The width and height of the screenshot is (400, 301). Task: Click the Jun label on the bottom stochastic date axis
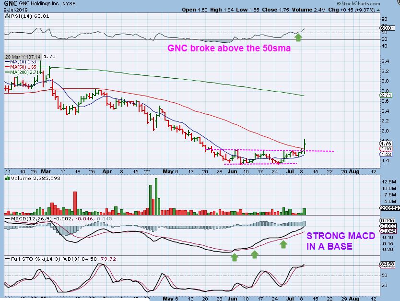tap(233, 299)
